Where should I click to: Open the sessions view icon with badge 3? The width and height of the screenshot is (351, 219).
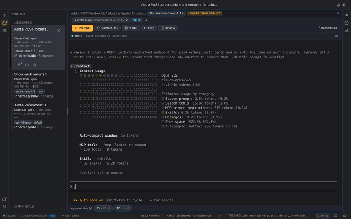[4, 23]
